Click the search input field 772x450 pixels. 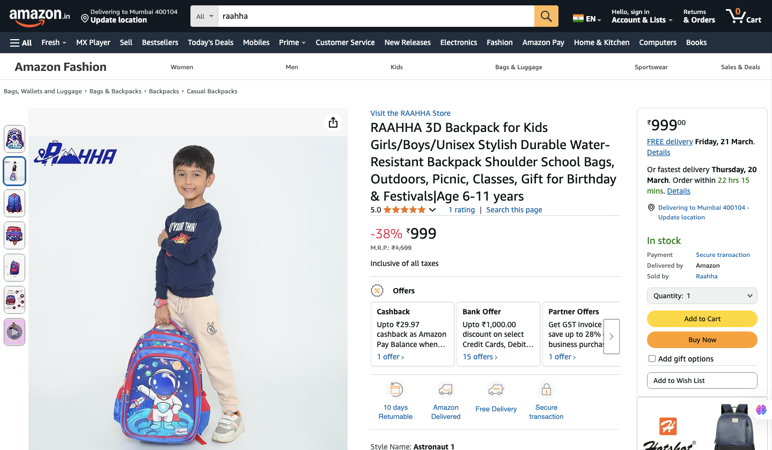pos(376,16)
